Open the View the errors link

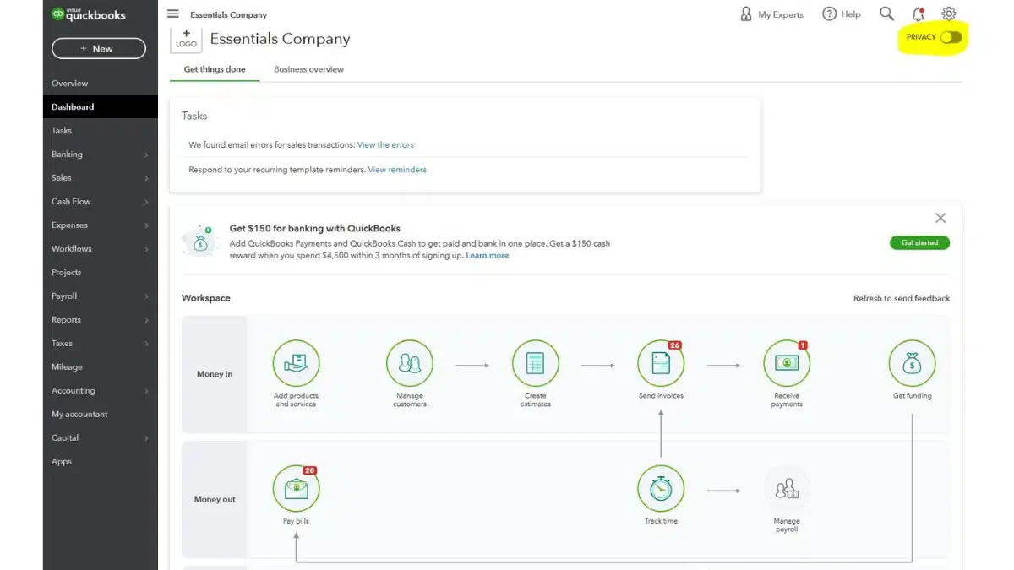click(385, 145)
